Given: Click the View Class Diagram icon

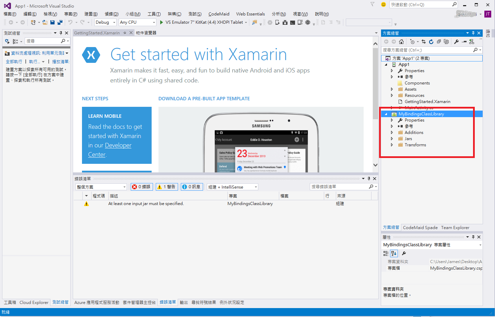Looking at the screenshot, I should (472, 42).
